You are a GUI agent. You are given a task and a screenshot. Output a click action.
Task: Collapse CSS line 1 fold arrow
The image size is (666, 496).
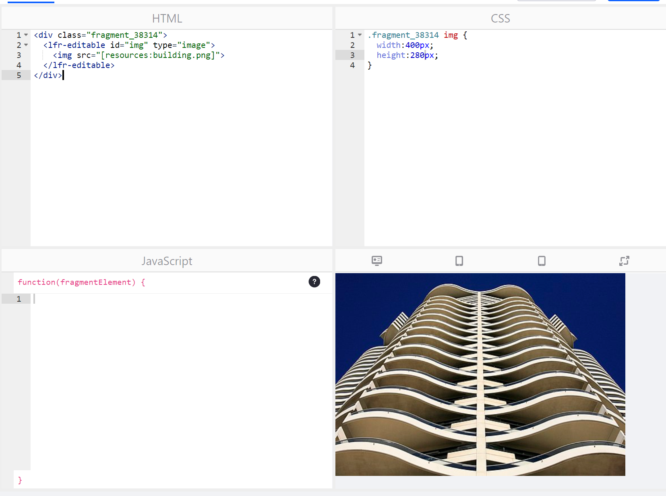360,35
